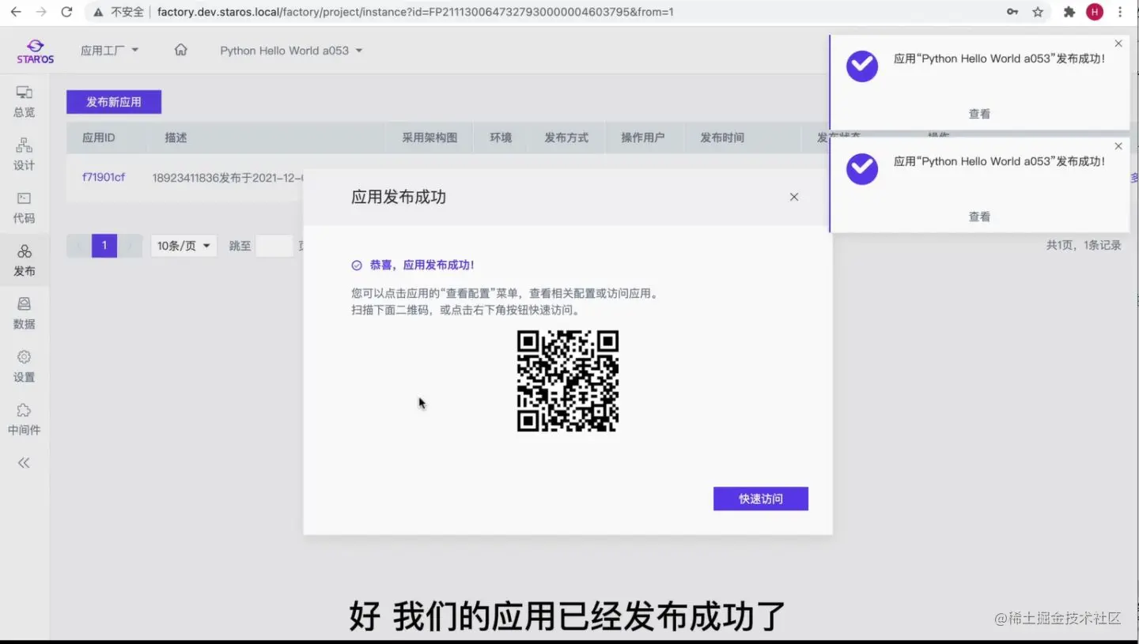This screenshot has width=1139, height=644.
Task: Open the browser profile avatar H
Action: point(1095,12)
